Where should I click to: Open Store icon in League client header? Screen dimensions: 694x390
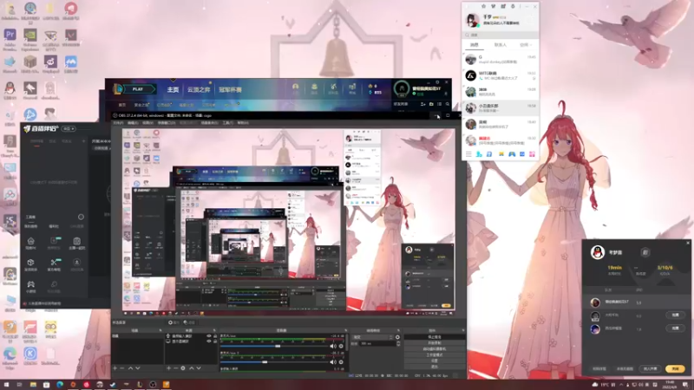coord(352,88)
